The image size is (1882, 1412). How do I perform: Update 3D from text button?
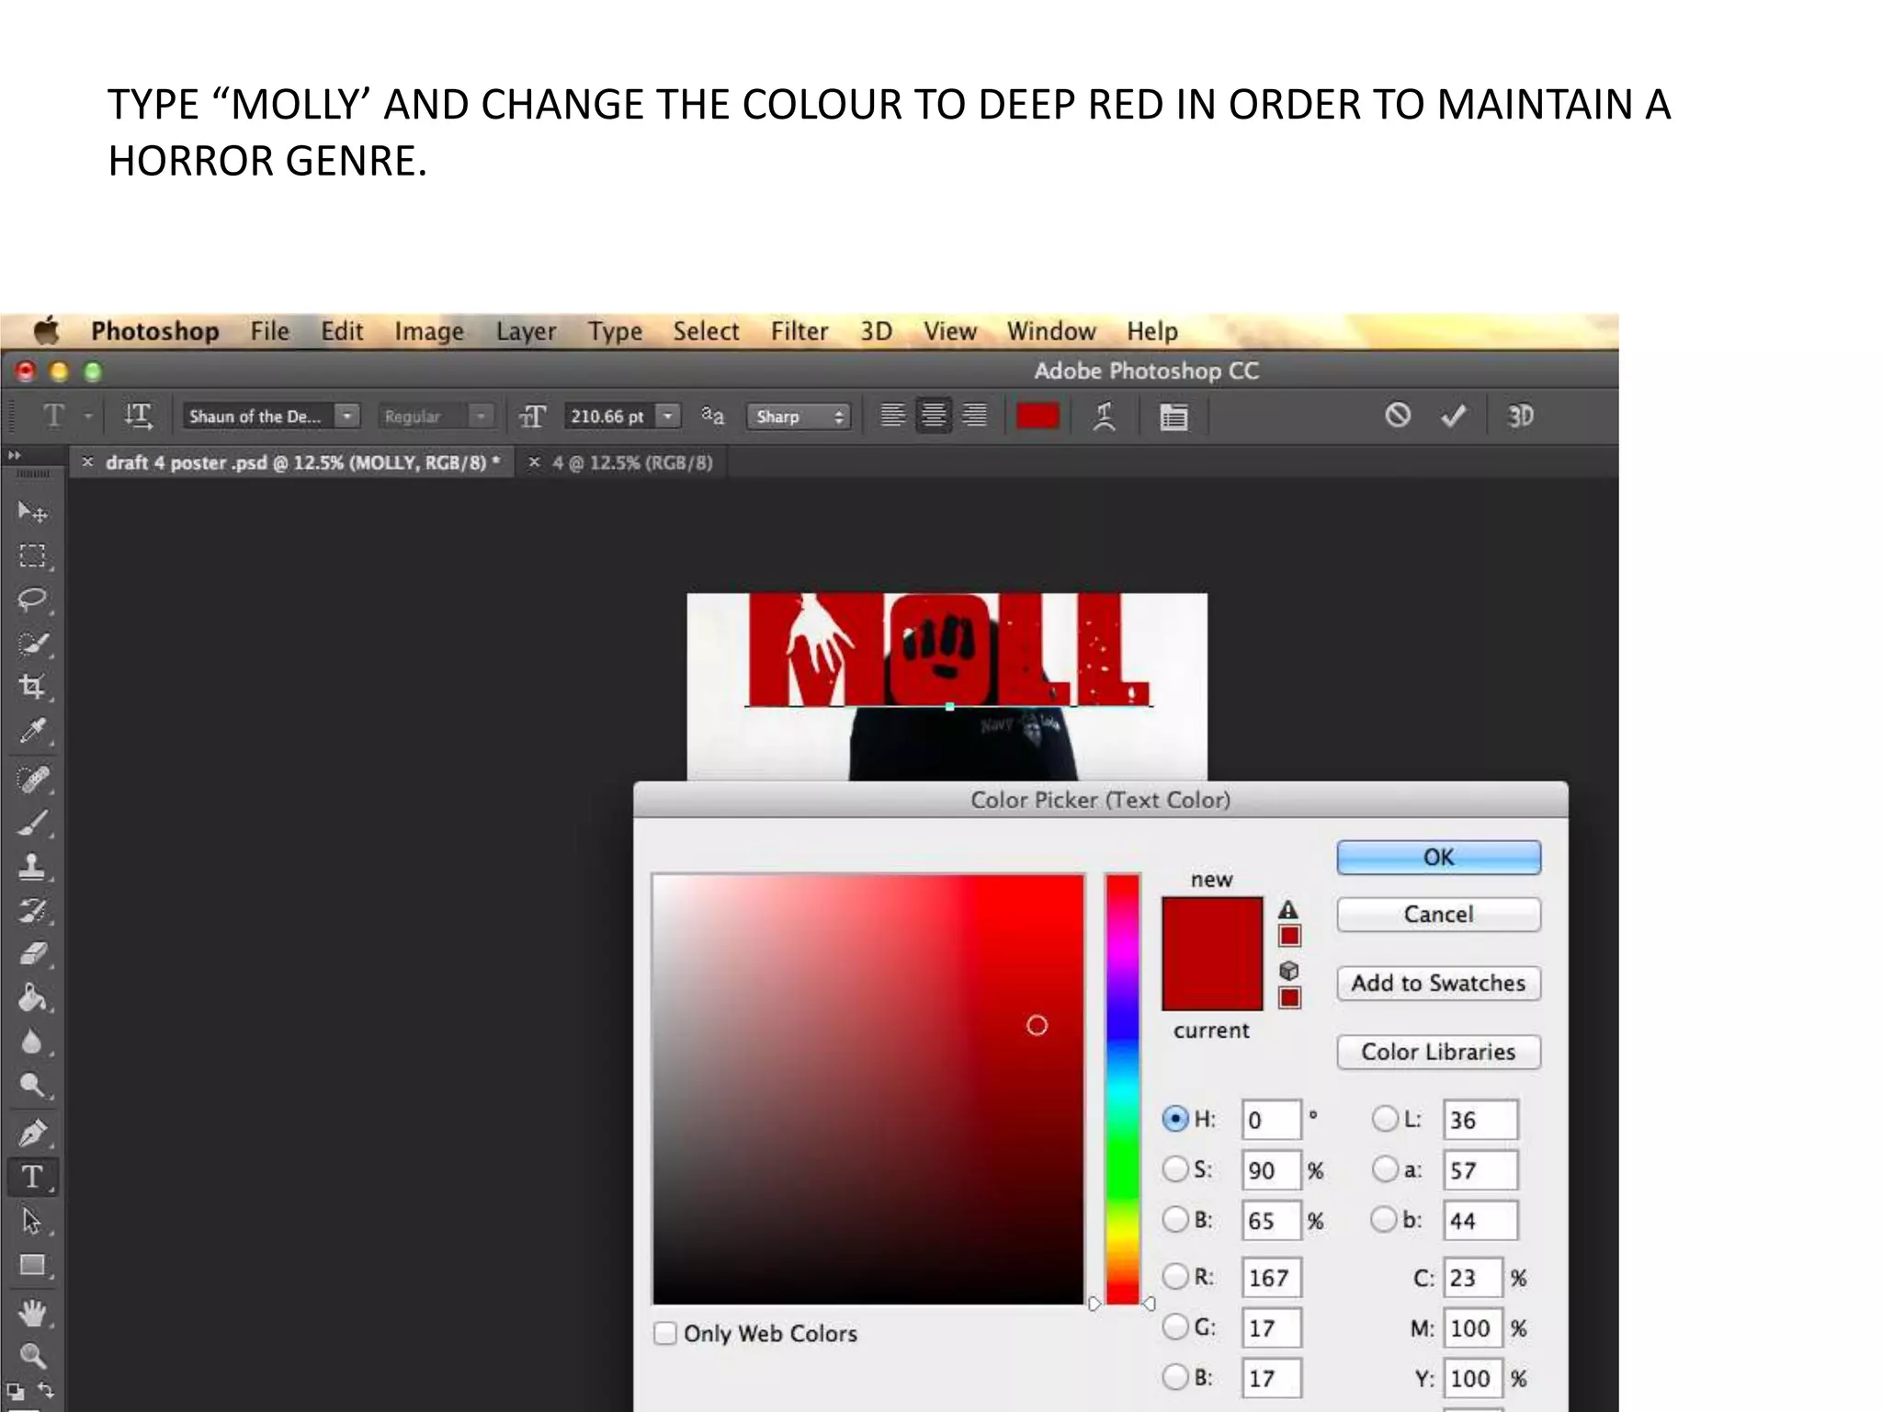pos(1520,416)
